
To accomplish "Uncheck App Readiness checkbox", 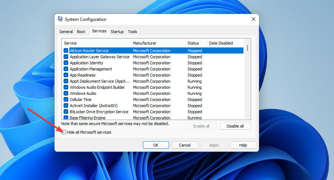I will pyautogui.click(x=66, y=75).
